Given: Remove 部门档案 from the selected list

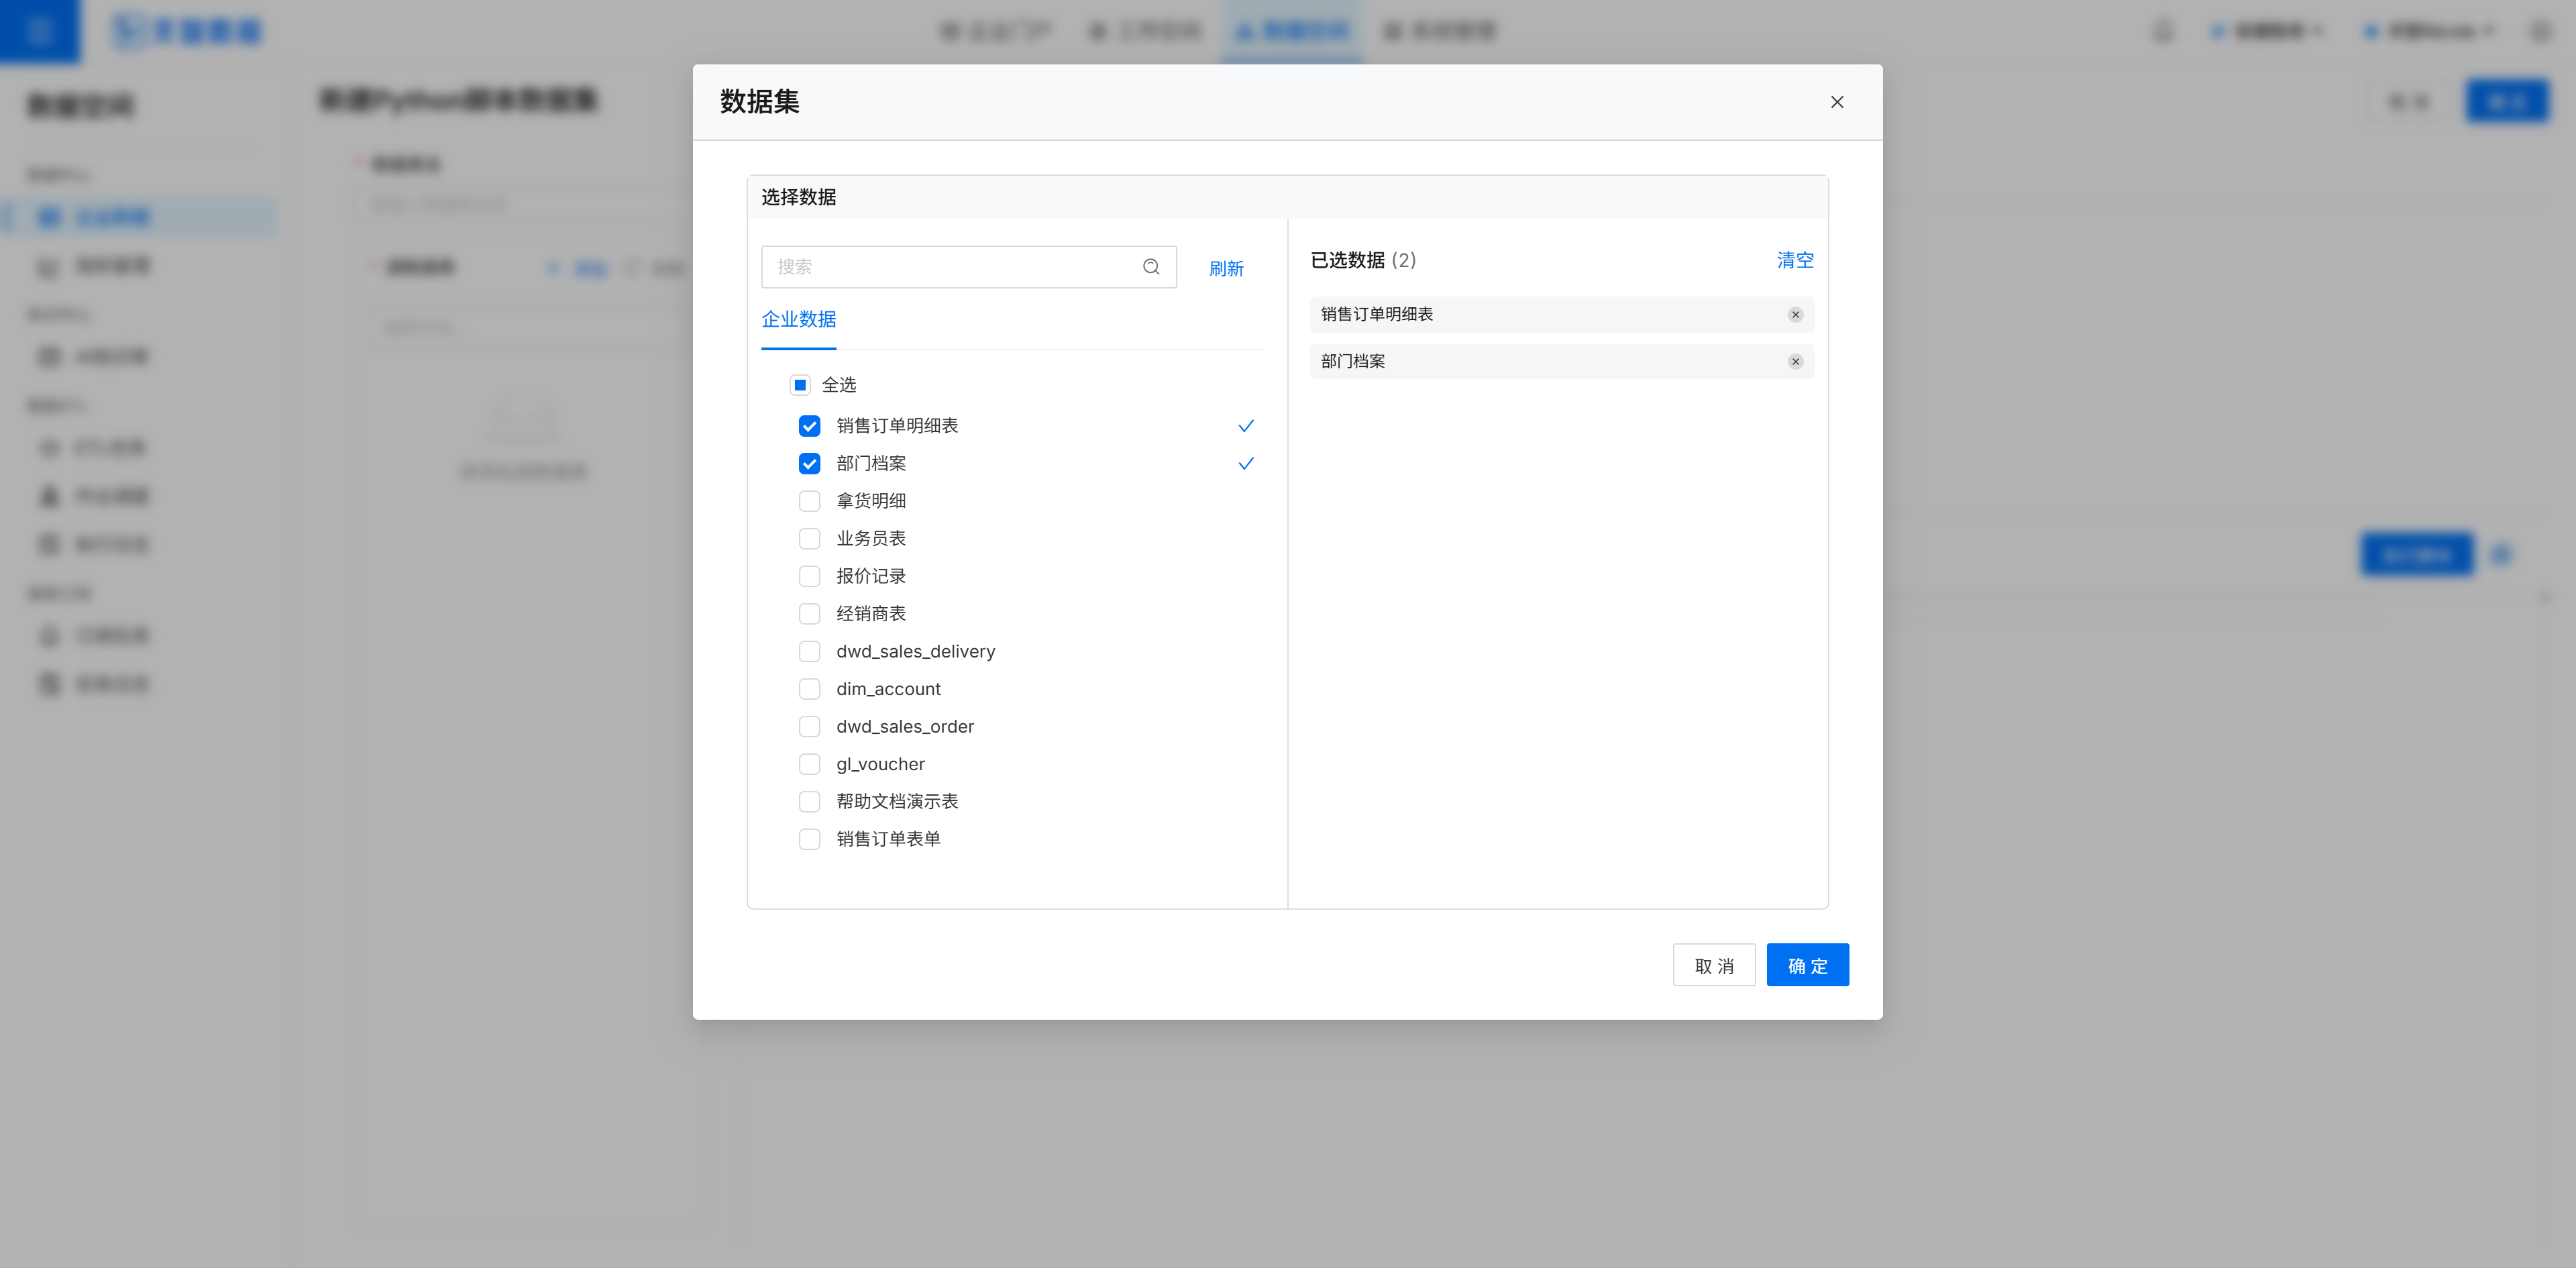Looking at the screenshot, I should pyautogui.click(x=1795, y=362).
